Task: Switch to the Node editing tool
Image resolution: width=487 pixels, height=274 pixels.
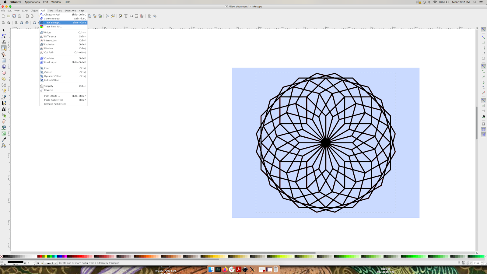Action: 4,36
